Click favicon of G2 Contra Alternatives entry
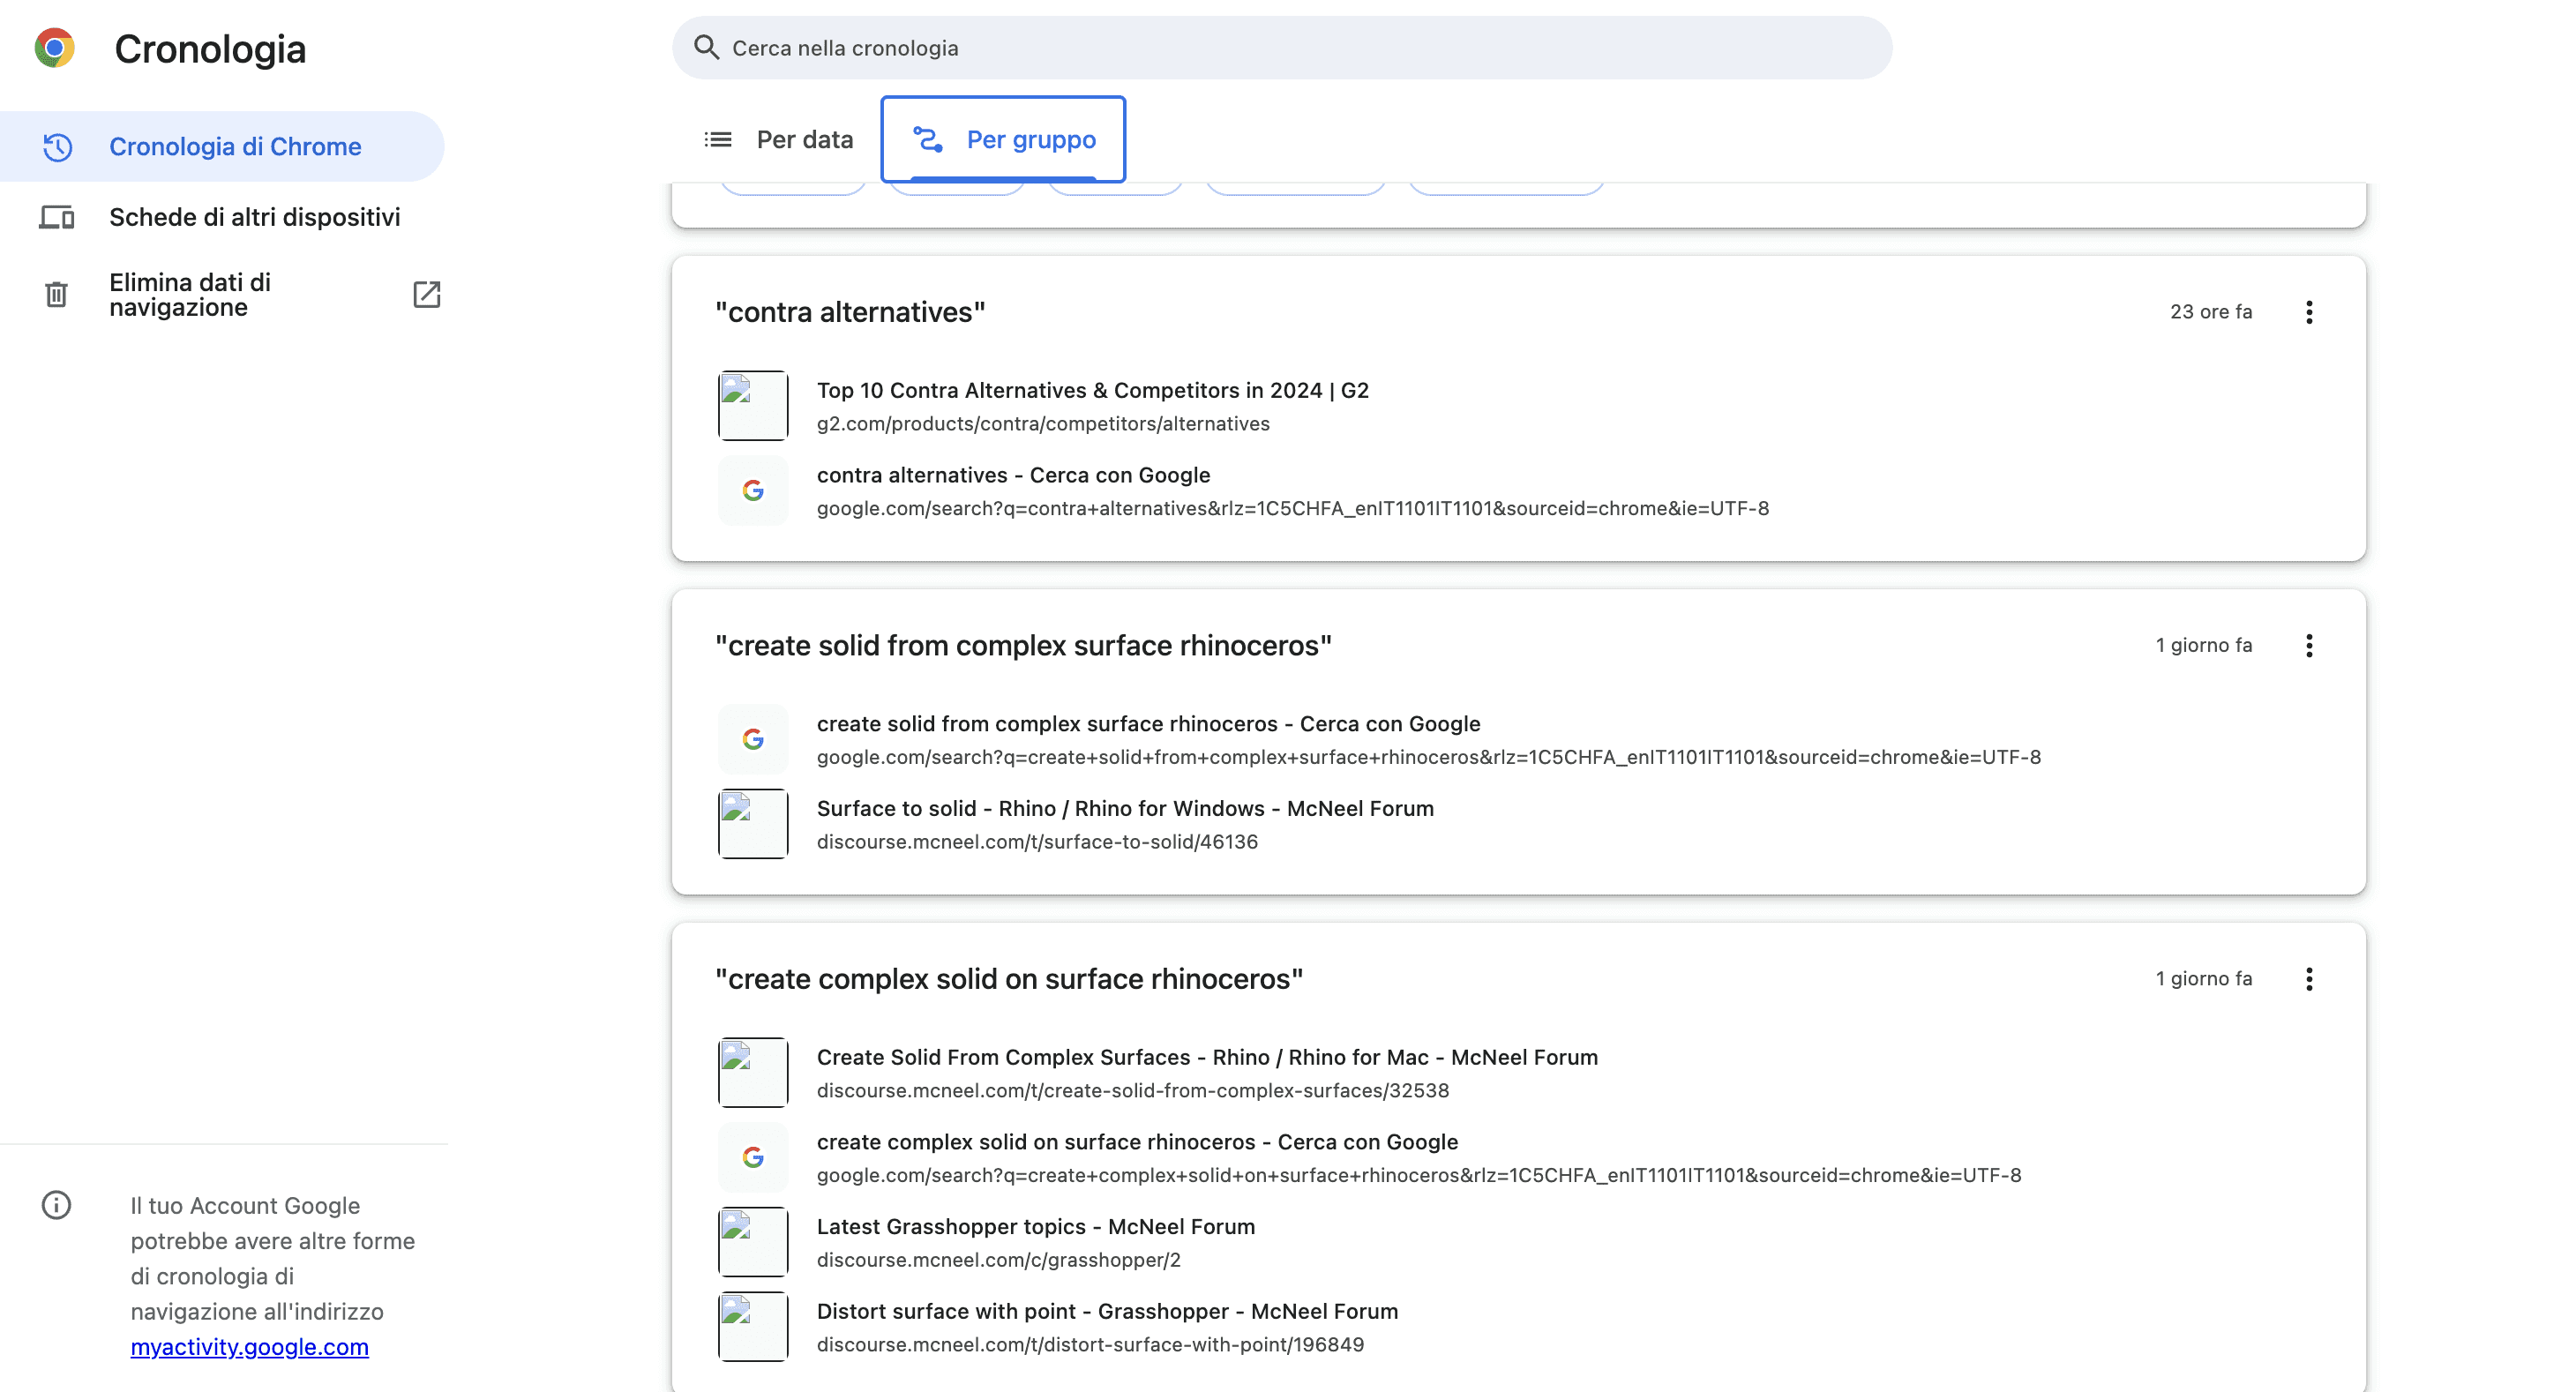 (x=753, y=406)
